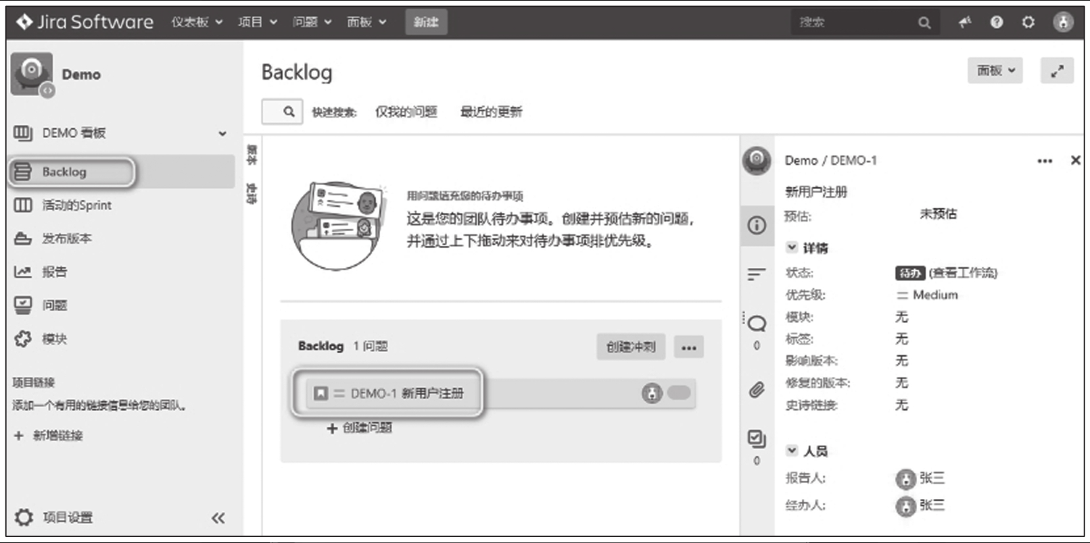
Task: Click the backlog quick search box
Action: coord(282,111)
